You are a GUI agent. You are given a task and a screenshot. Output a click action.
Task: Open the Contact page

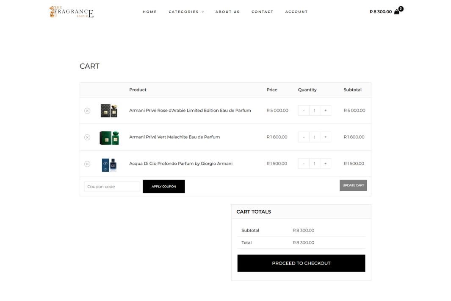[x=262, y=12]
